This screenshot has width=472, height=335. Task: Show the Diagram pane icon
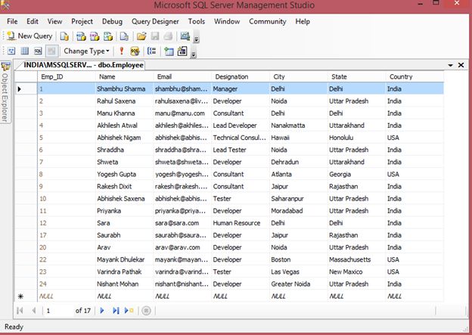pos(11,51)
